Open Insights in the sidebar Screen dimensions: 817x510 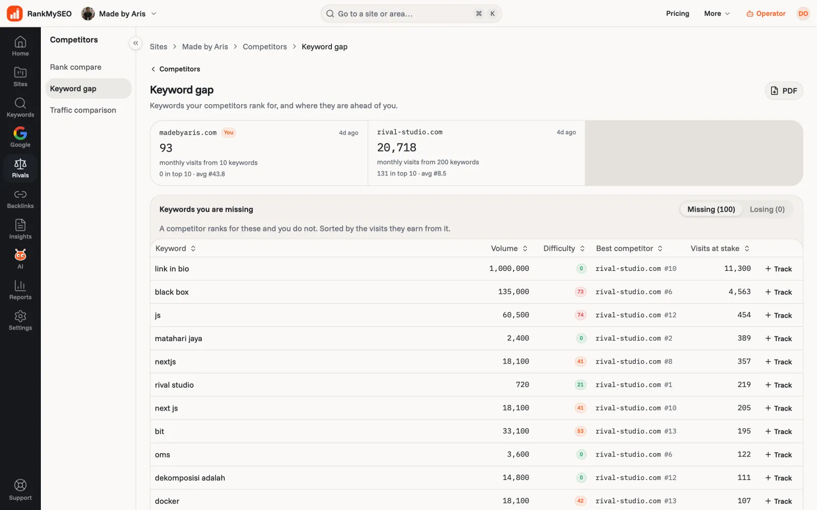[x=20, y=229]
